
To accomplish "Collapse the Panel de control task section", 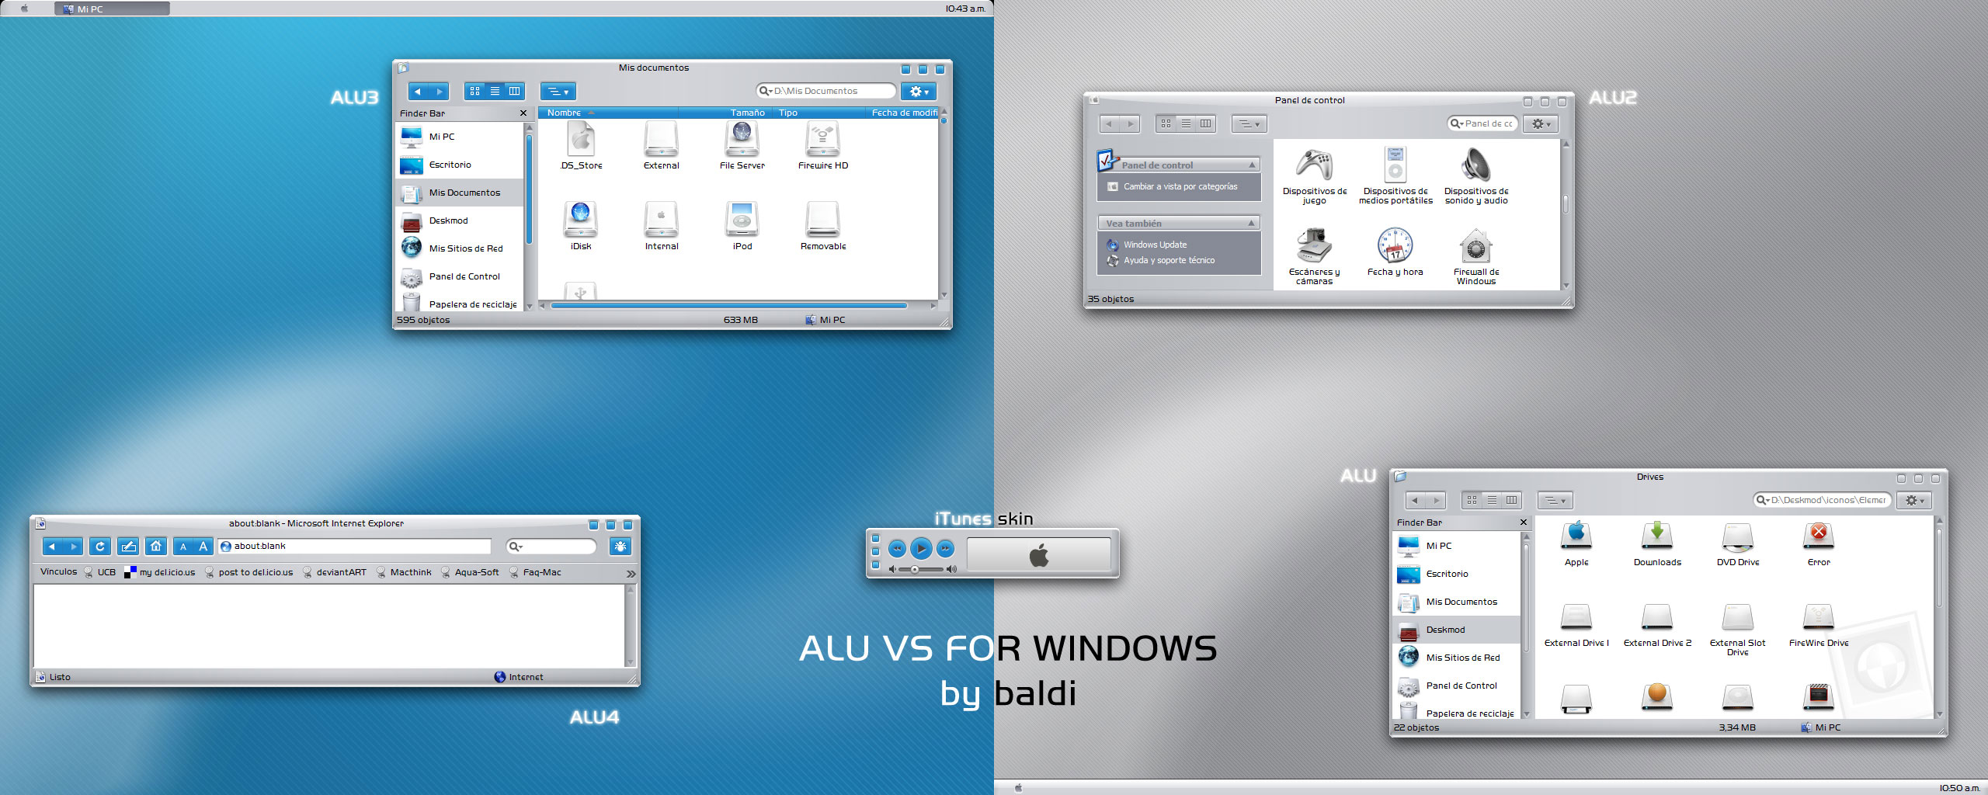I will click(1252, 165).
